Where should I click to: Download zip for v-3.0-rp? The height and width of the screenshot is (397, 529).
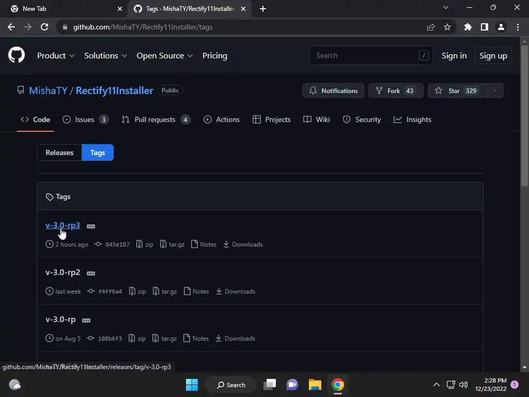[x=137, y=338]
